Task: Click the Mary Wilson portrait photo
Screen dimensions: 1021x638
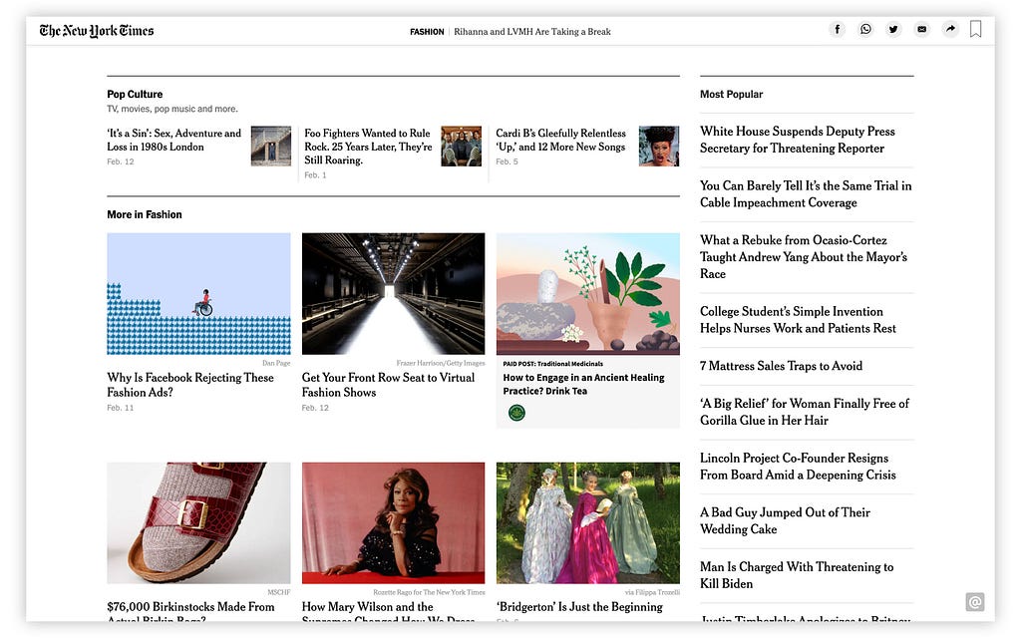Action: point(393,522)
